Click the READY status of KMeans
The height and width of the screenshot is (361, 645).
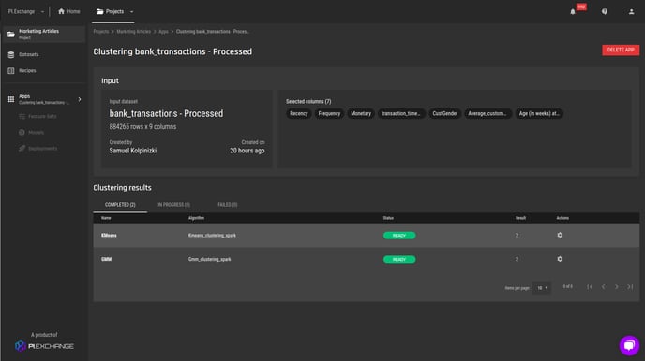399,236
